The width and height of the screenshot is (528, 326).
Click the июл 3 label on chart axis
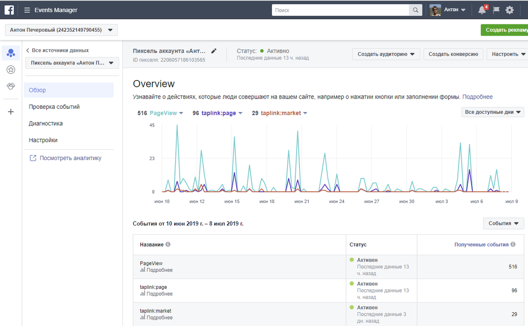point(442,202)
